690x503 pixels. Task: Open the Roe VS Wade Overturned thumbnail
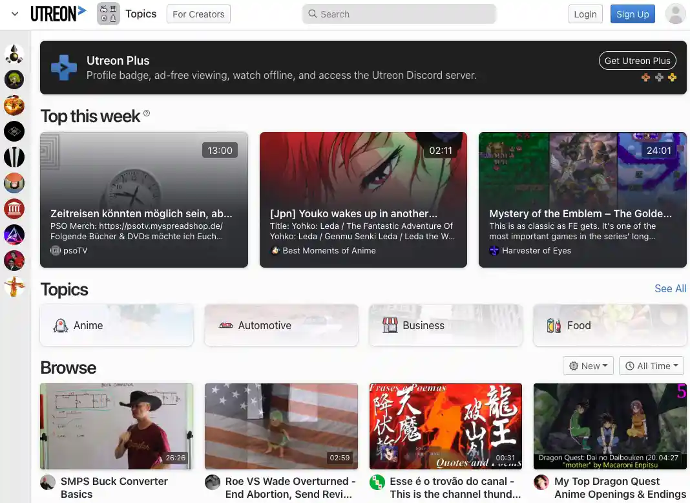(281, 426)
